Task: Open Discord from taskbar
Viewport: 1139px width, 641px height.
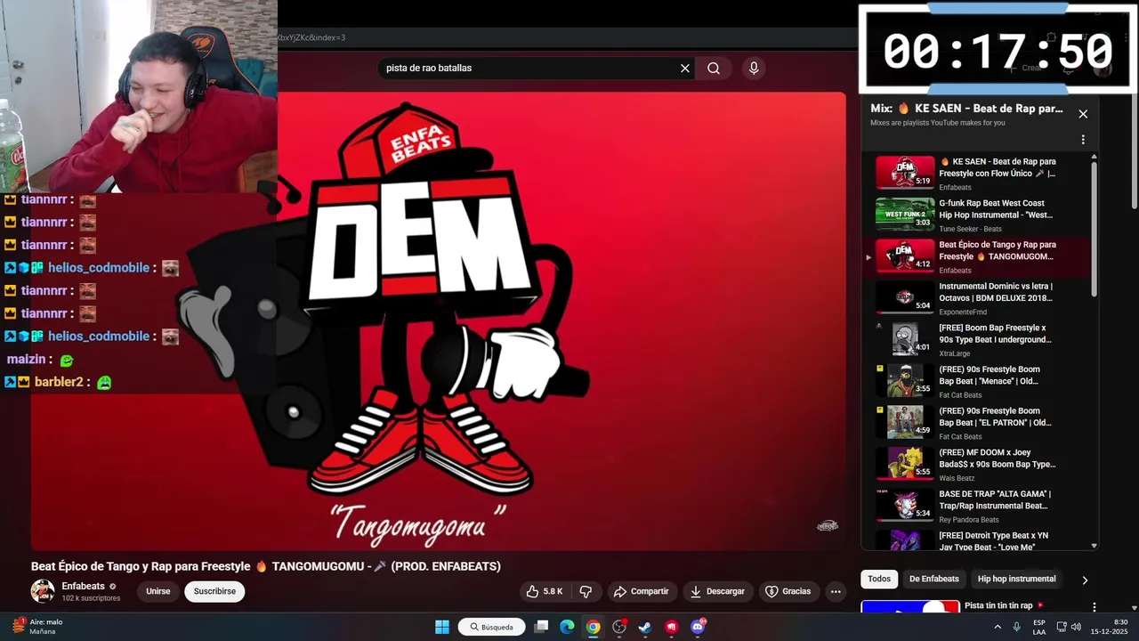Action: click(698, 627)
